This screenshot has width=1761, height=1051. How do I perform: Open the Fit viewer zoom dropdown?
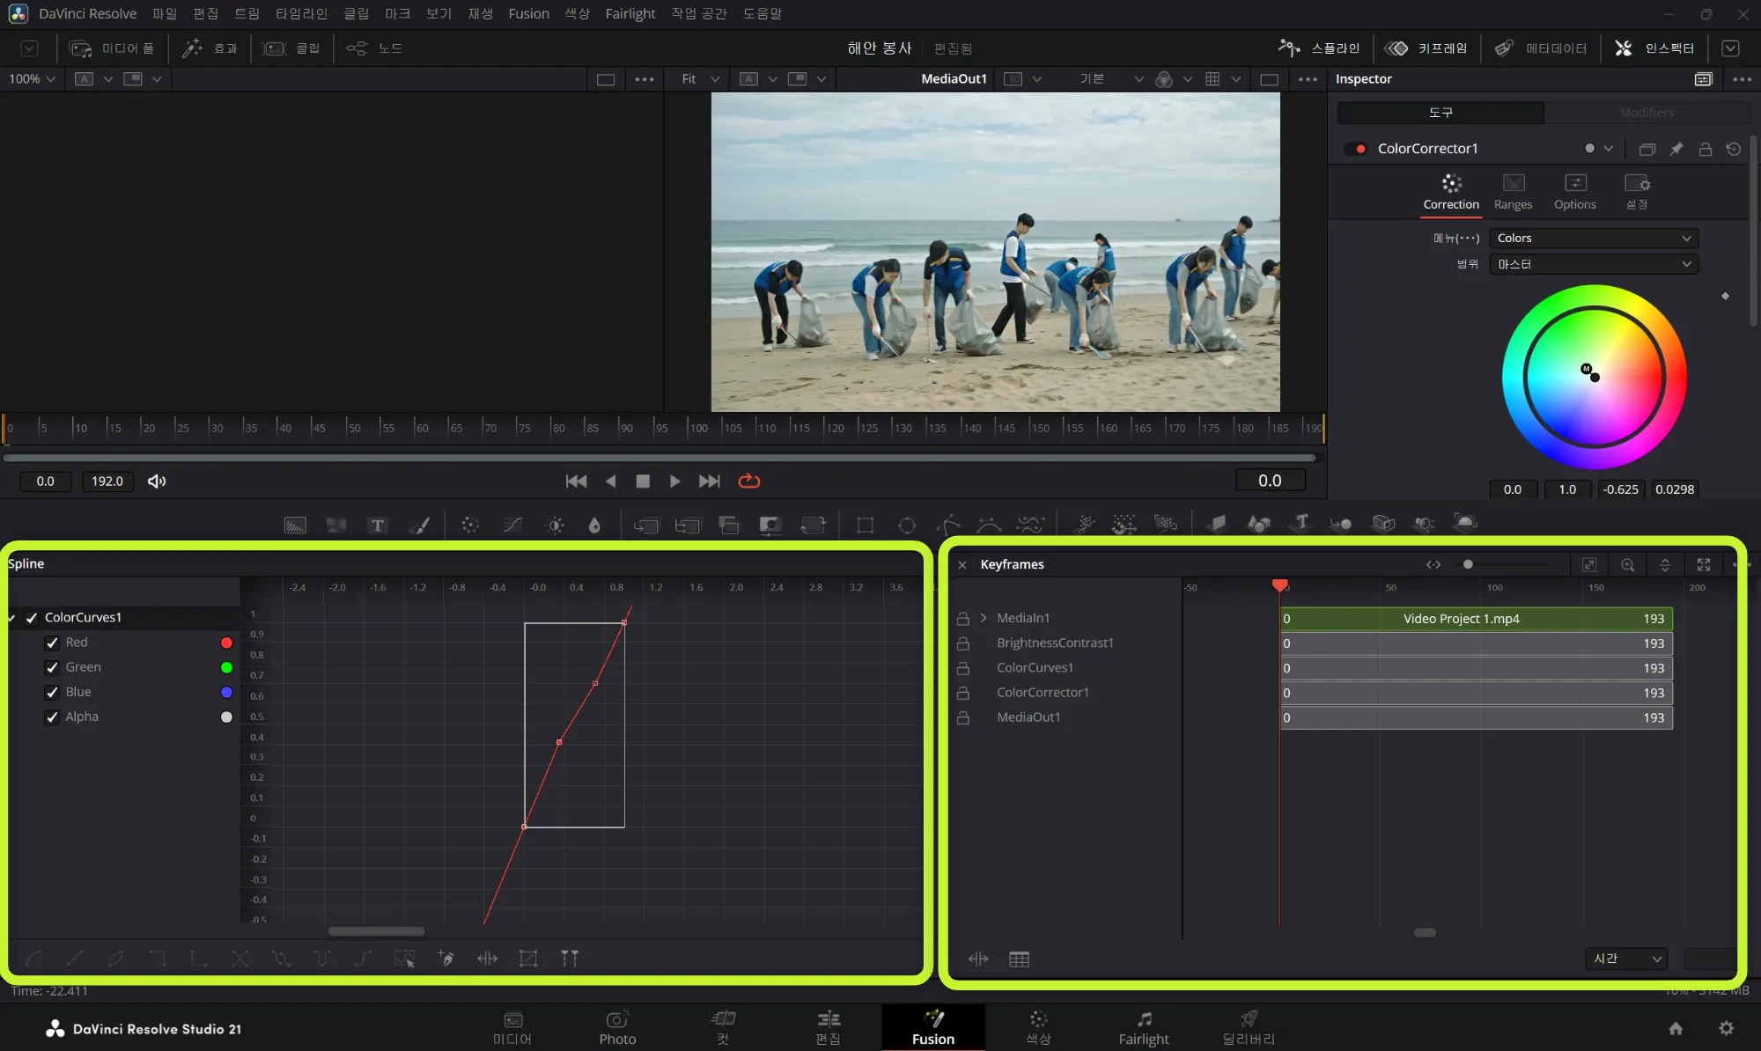pos(700,79)
